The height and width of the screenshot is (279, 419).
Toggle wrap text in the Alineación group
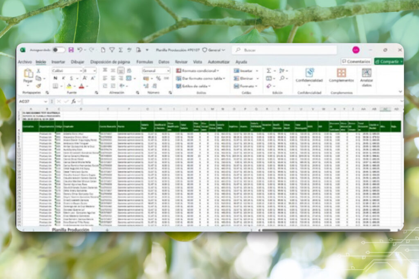pyautogui.click(x=130, y=71)
